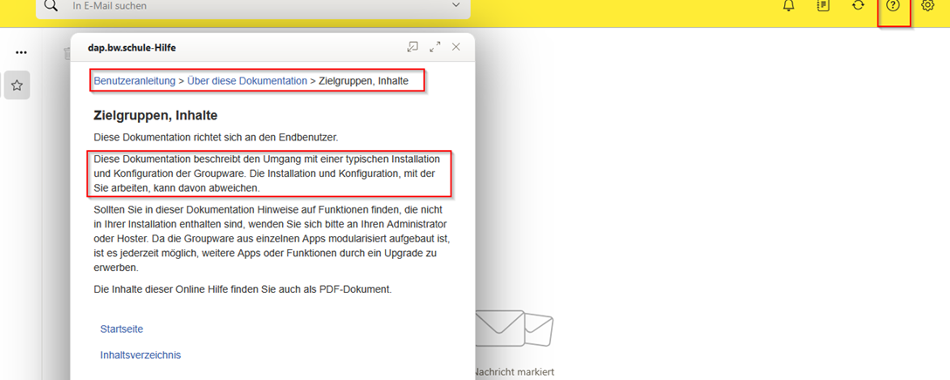Expand the search options dropdown chevron
The width and height of the screenshot is (950, 380).
[455, 6]
